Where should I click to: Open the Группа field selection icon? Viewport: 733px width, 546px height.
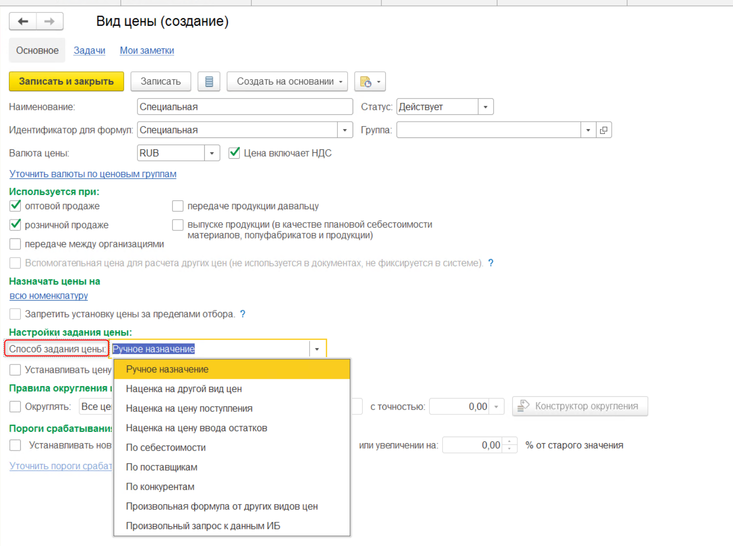coord(604,130)
